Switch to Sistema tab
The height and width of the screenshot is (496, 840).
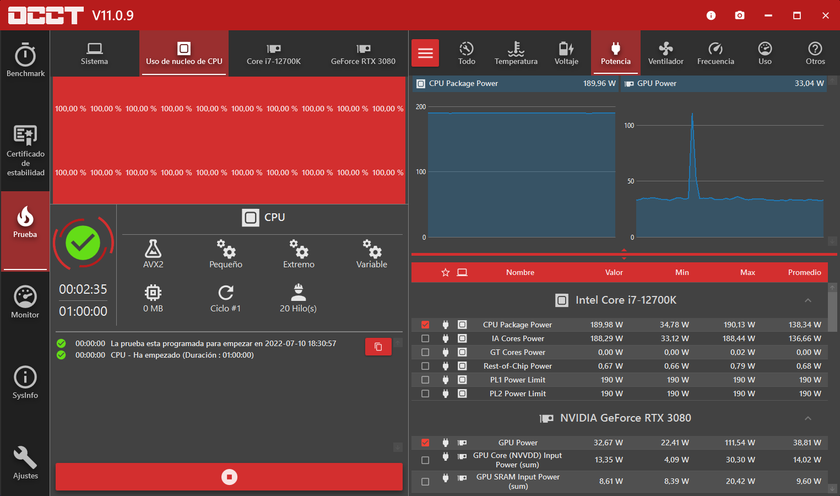[x=94, y=53]
